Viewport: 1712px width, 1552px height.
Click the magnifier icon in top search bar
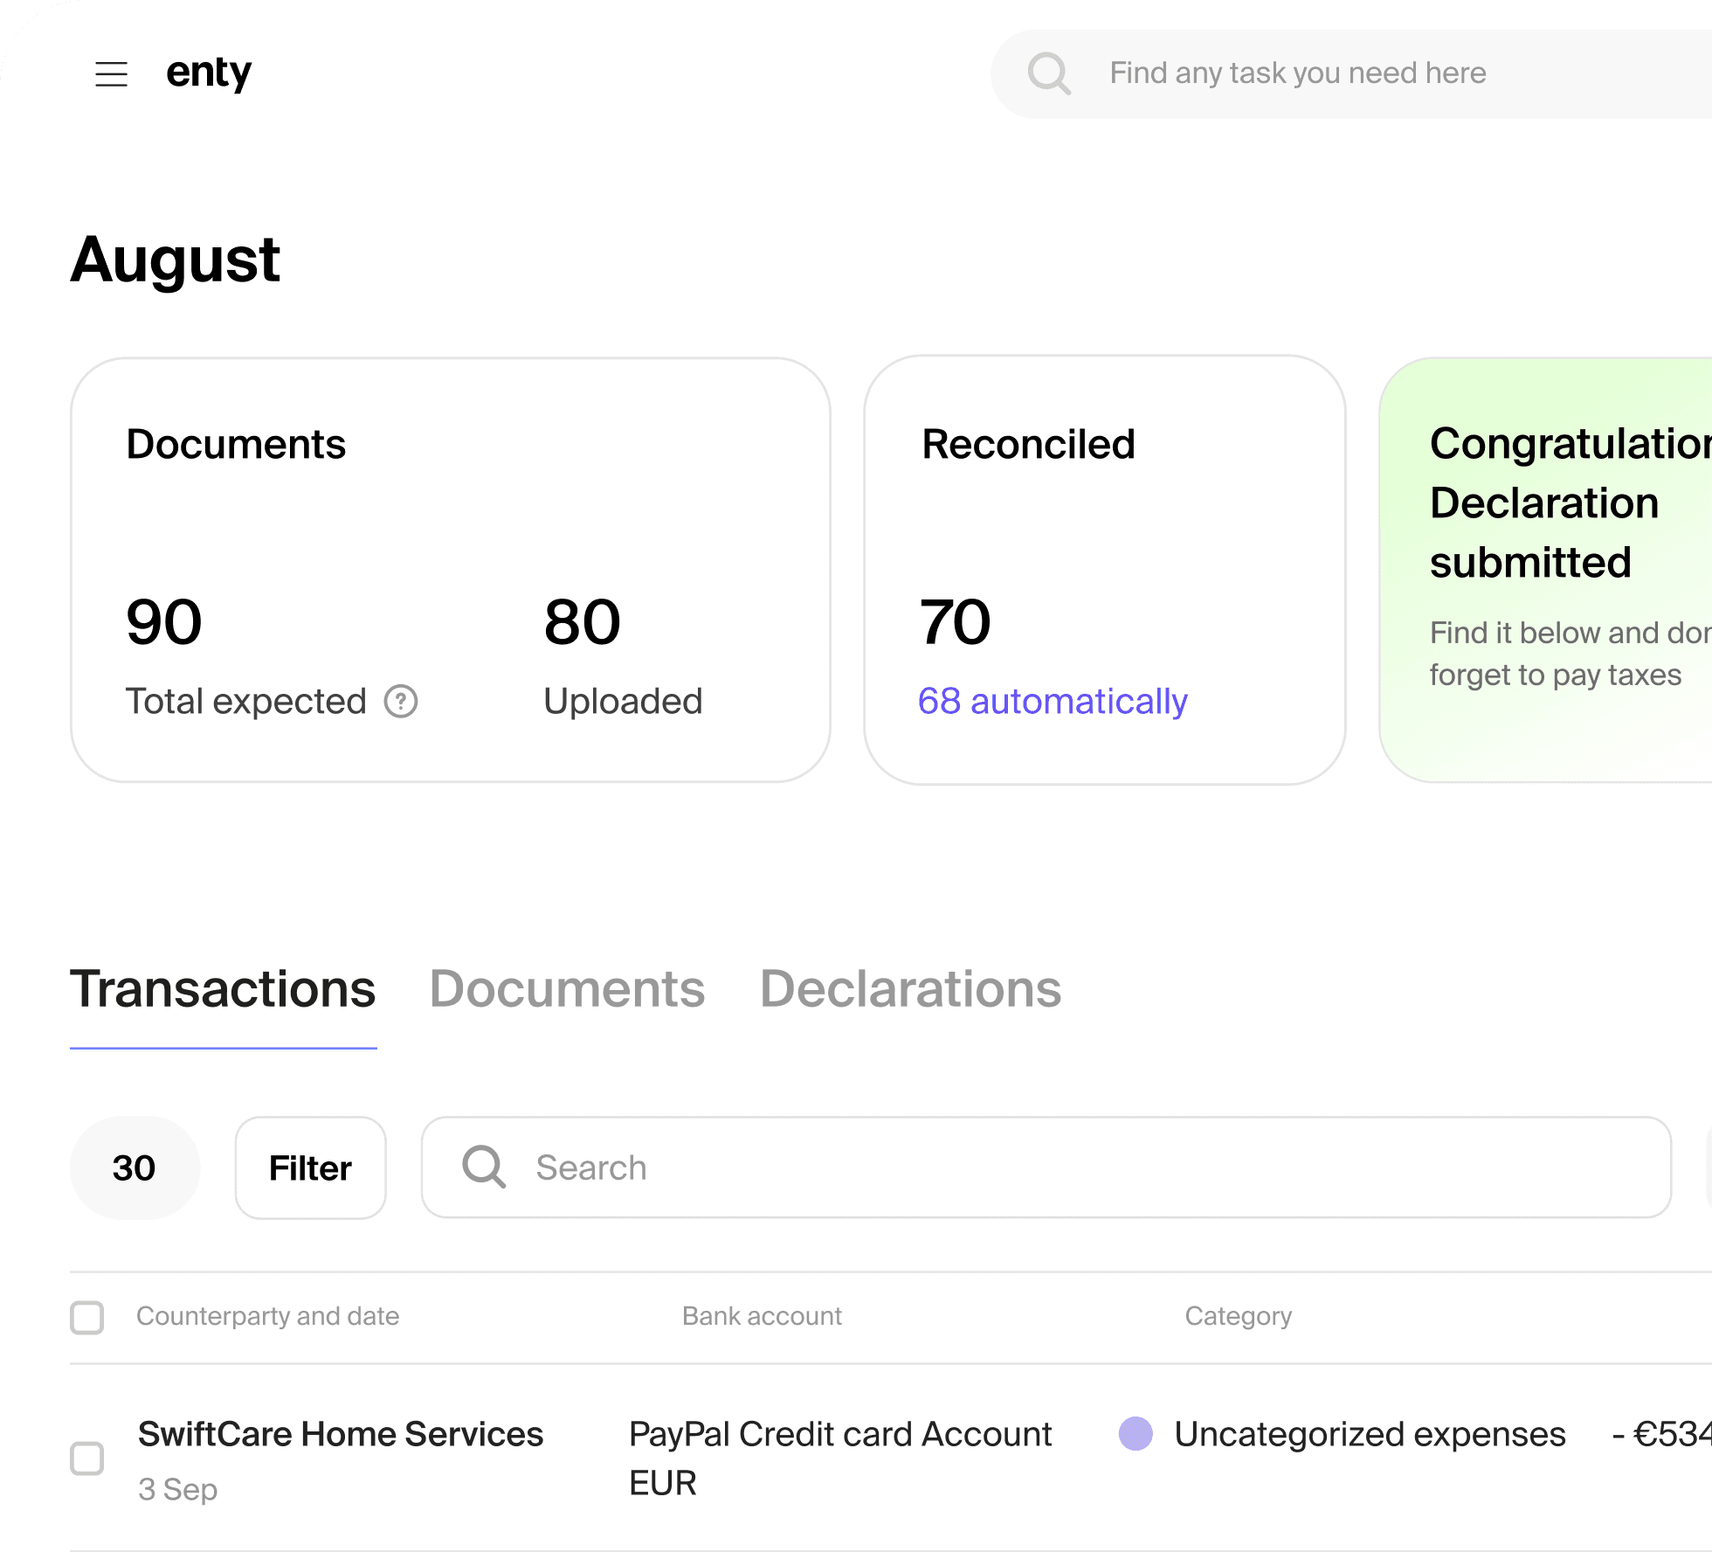click(x=1049, y=73)
